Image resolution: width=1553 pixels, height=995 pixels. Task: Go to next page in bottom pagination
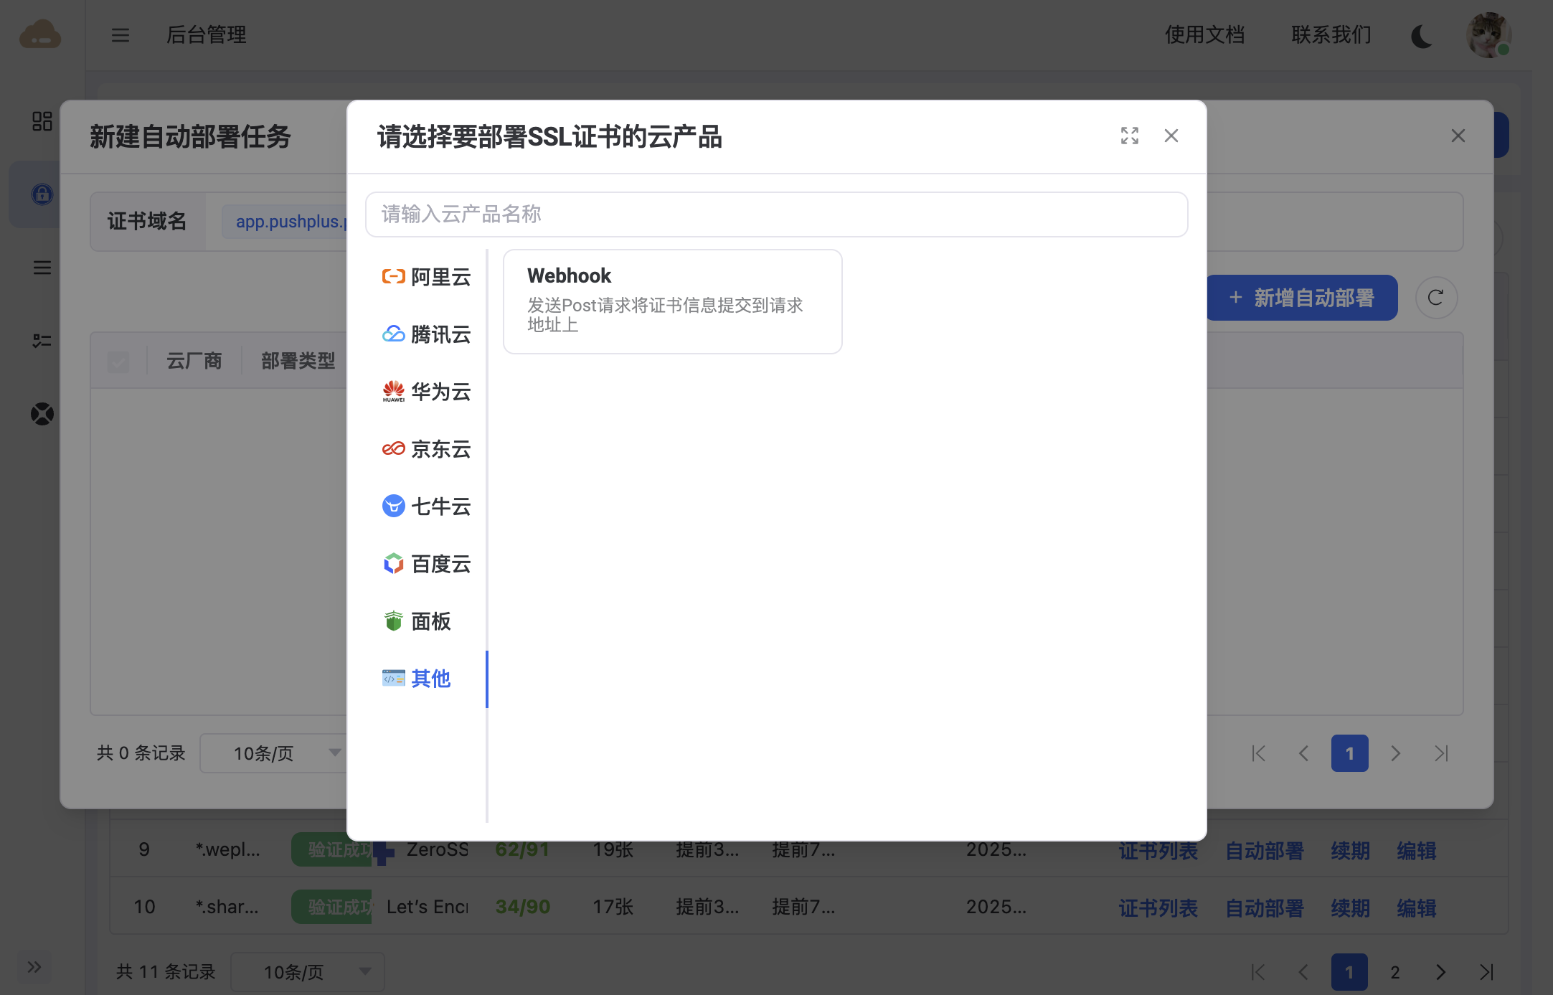click(1441, 972)
